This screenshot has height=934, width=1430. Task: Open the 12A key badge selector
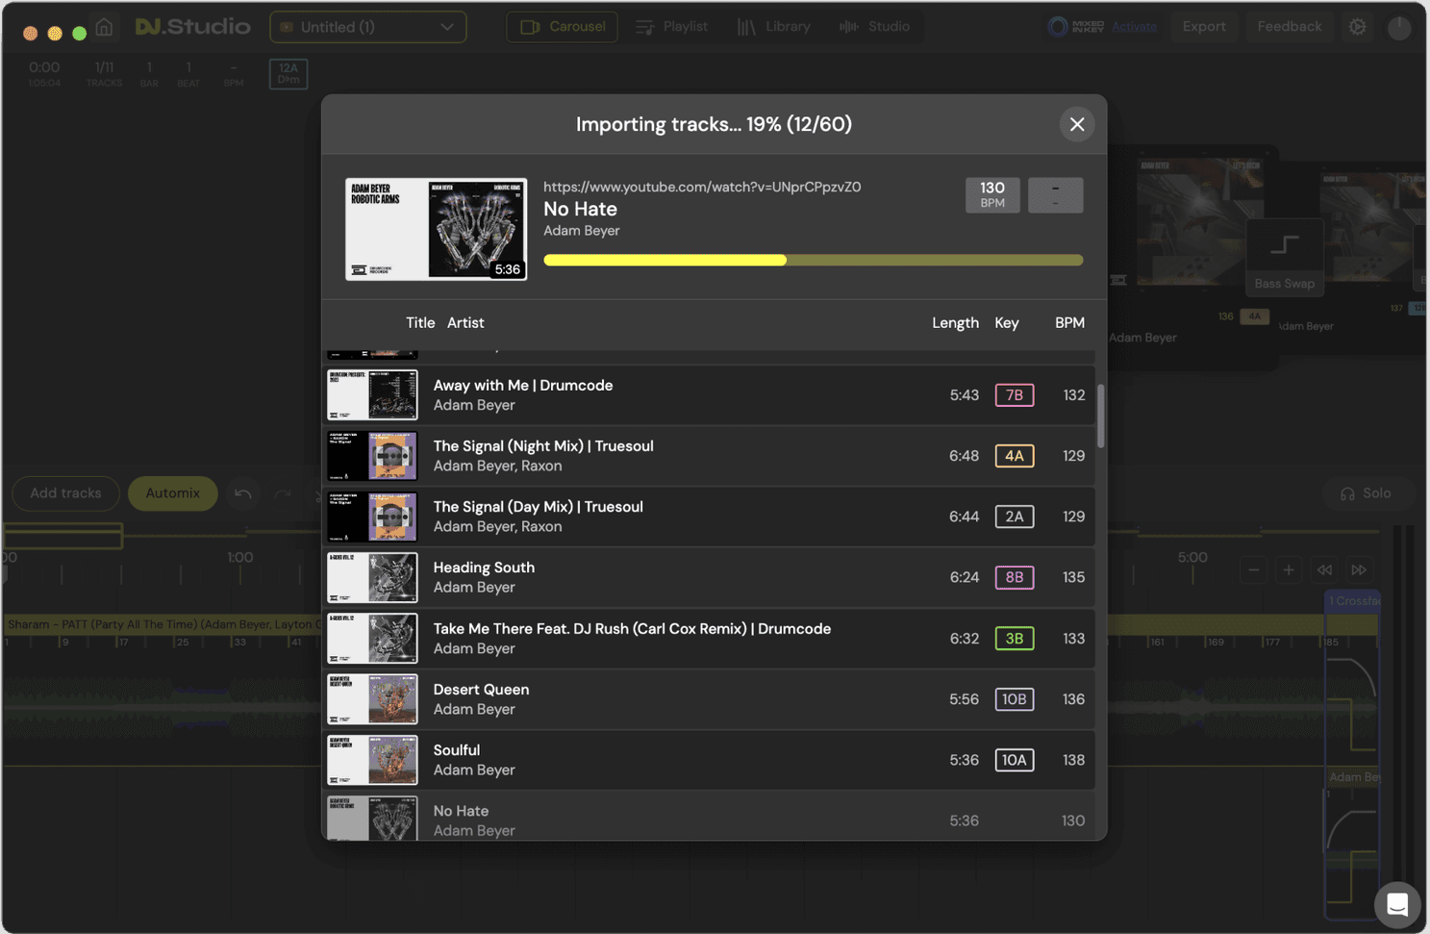287,73
